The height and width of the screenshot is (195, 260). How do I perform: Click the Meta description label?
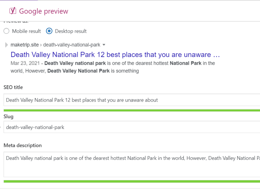click(x=23, y=145)
